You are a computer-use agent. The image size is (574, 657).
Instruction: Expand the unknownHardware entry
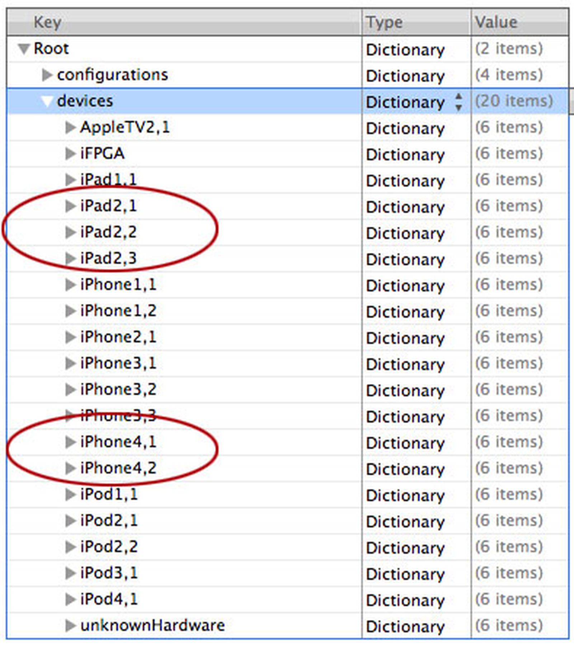[x=70, y=626]
